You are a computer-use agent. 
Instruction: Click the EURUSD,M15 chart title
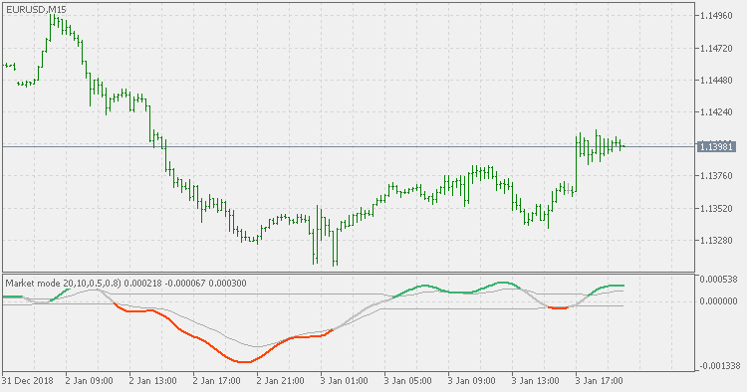[x=36, y=10]
